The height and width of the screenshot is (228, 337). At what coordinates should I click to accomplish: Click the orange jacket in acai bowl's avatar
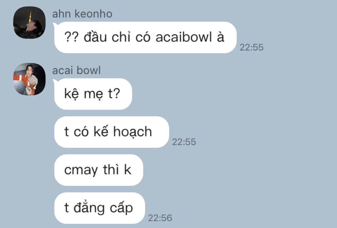pyautogui.click(x=24, y=81)
